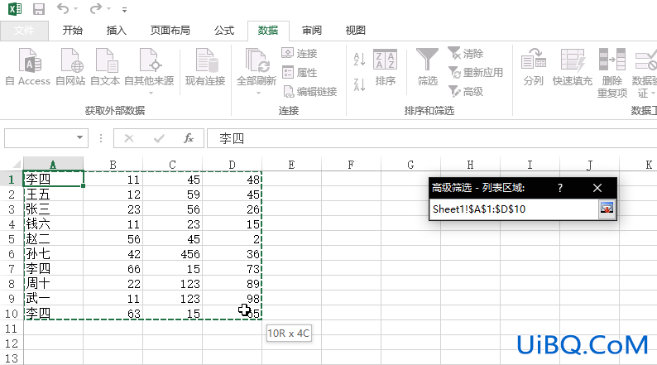Select cell D8 with value 89
Image resolution: width=657 pixels, height=365 pixels.
coord(233,283)
